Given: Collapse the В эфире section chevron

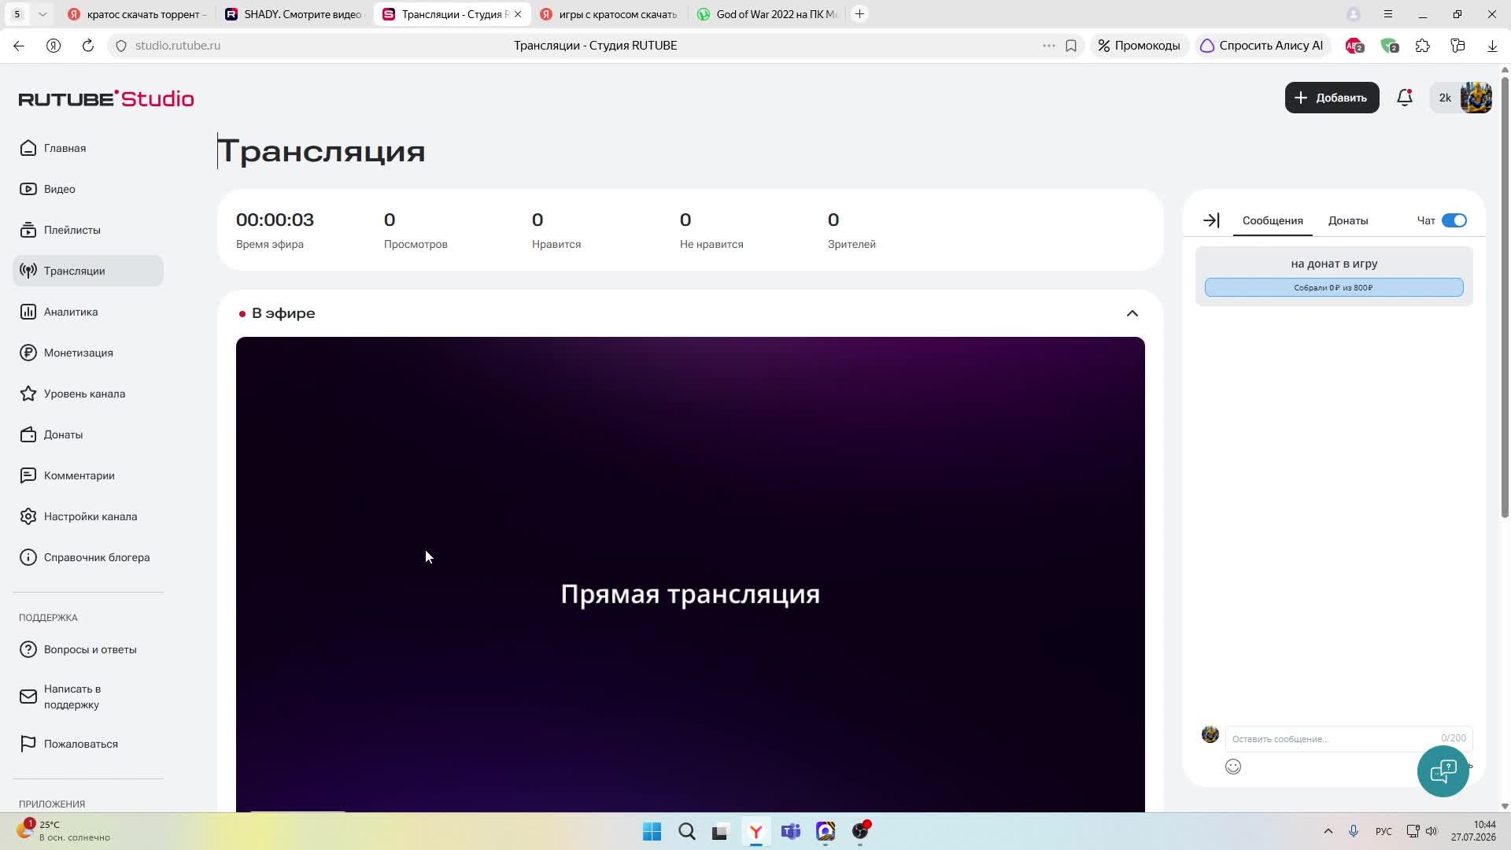Looking at the screenshot, I should pyautogui.click(x=1132, y=313).
